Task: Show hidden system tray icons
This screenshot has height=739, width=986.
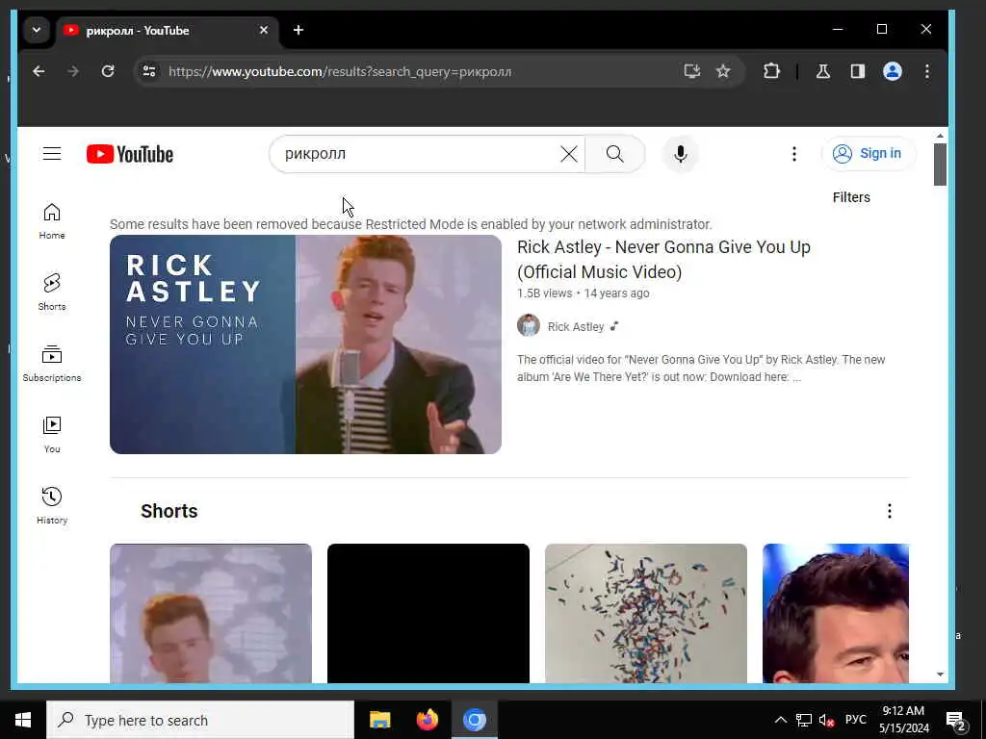Action: tap(780, 720)
